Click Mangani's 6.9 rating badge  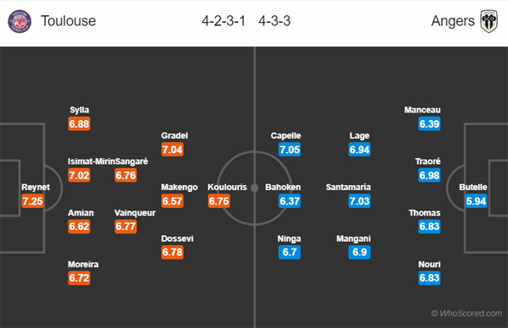(x=360, y=252)
